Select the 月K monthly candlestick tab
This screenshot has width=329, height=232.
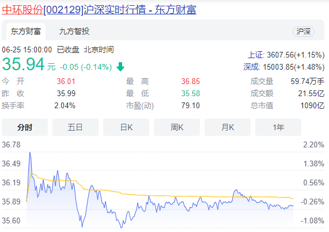228,127
